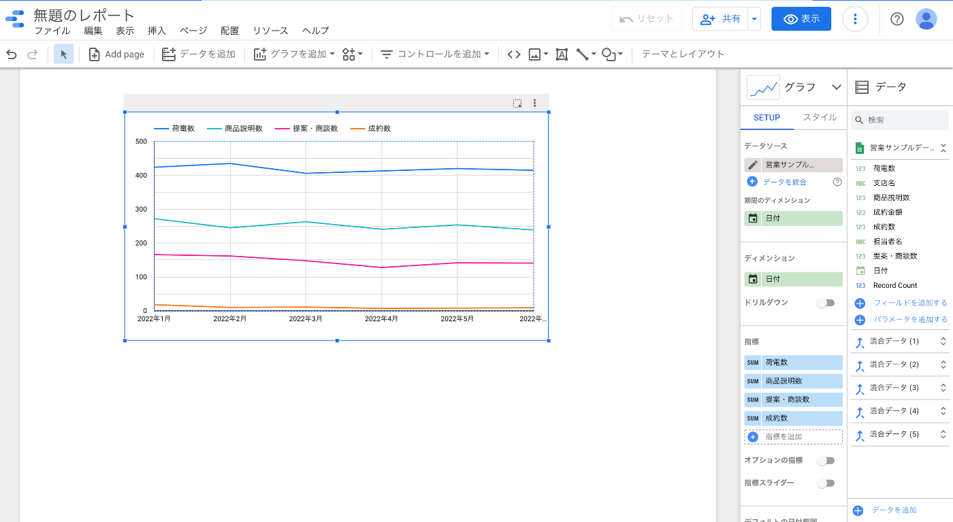Click the redo arrow icon
The width and height of the screenshot is (953, 522).
click(x=32, y=54)
